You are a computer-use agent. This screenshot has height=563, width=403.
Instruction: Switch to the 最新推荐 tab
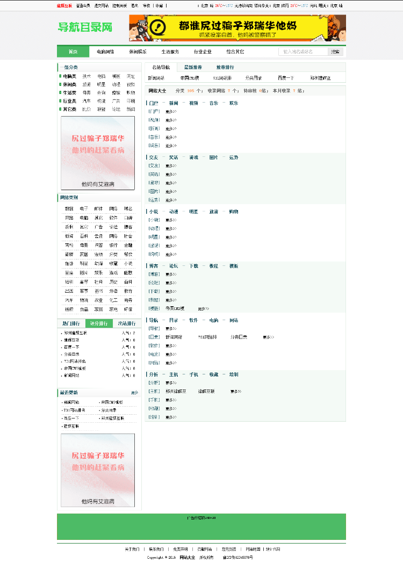point(193,67)
